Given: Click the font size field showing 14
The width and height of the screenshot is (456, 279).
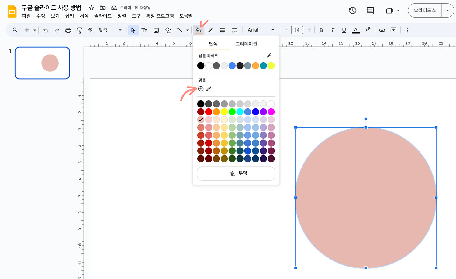Looking at the screenshot, I should tap(297, 30).
